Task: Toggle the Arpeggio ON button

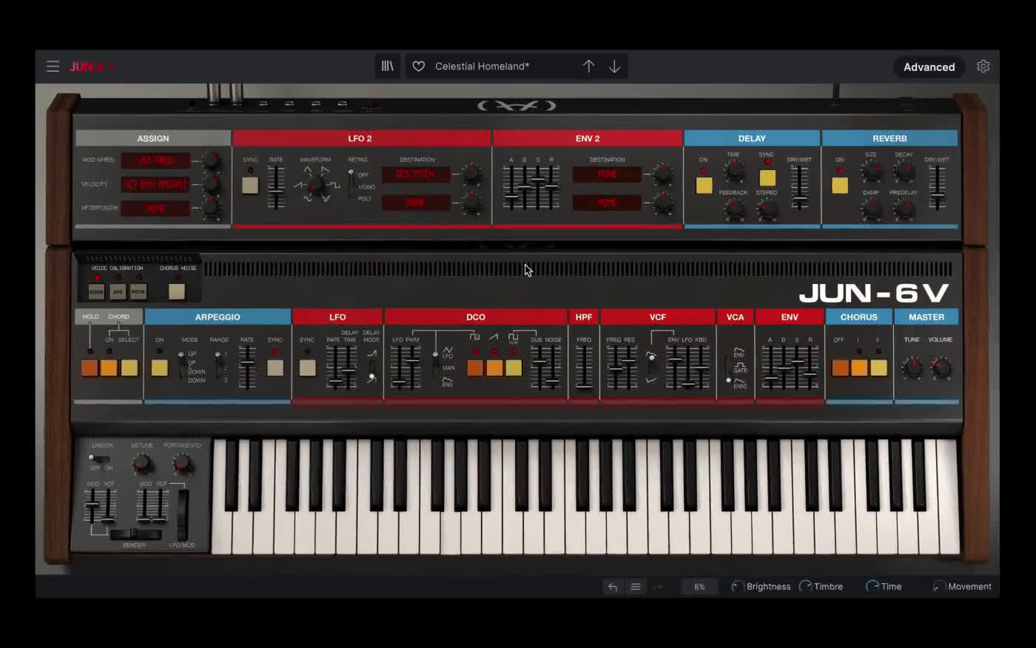Action: click(x=159, y=368)
